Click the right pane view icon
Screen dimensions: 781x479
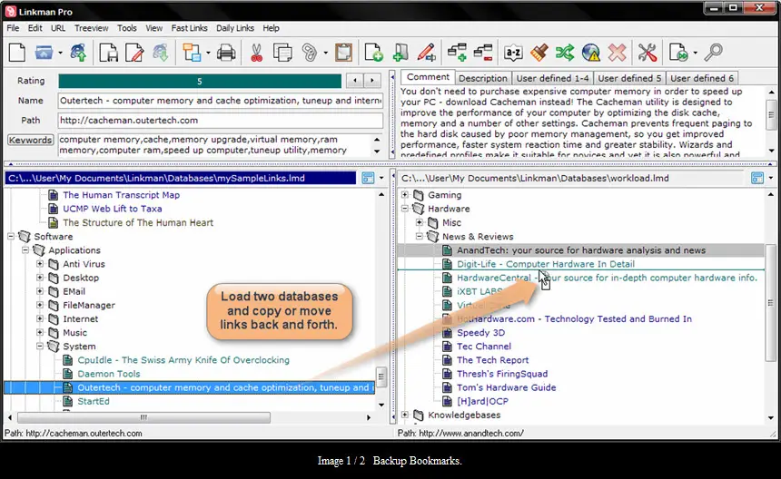coord(757,178)
